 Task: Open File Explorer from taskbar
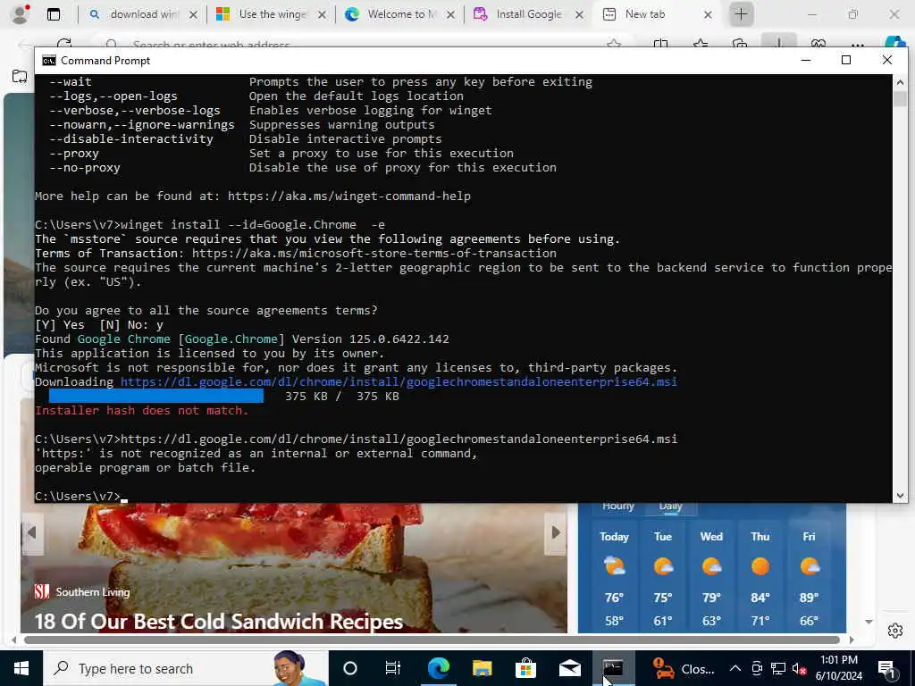(x=482, y=668)
